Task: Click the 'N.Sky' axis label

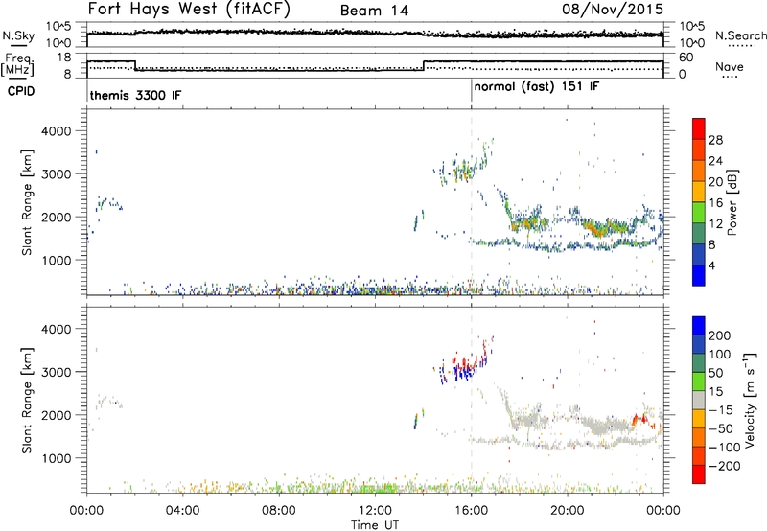Action: 18,35
